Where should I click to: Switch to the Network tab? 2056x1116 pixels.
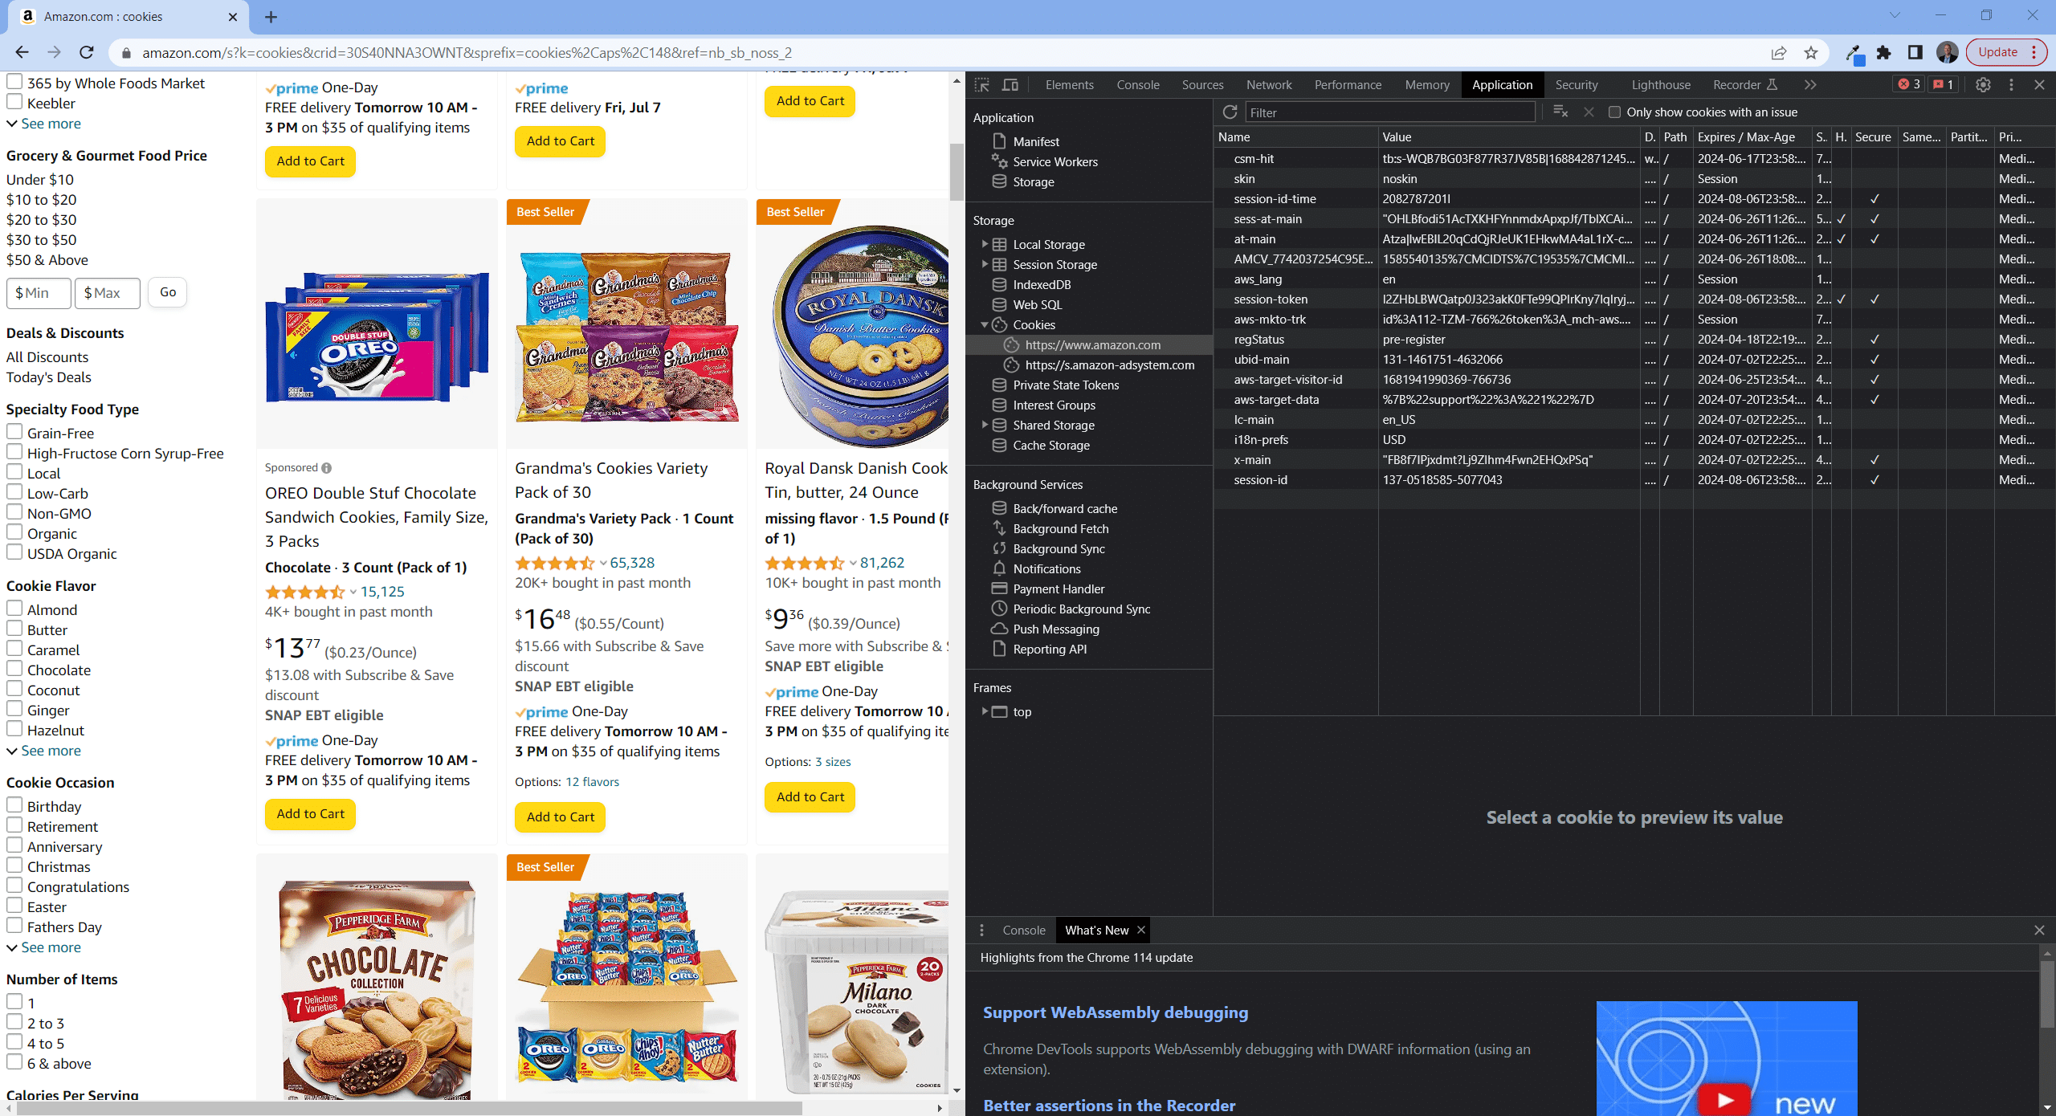(1269, 84)
